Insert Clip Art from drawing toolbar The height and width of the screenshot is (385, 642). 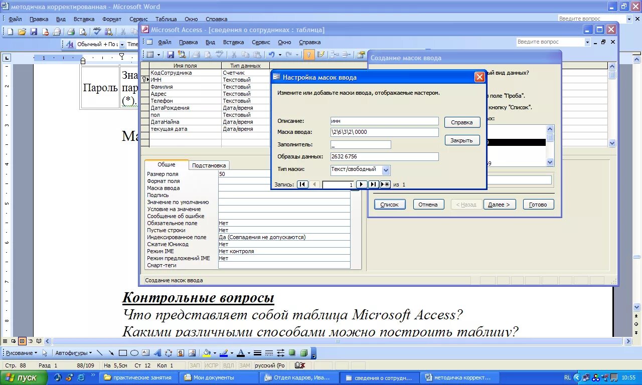coord(180,353)
